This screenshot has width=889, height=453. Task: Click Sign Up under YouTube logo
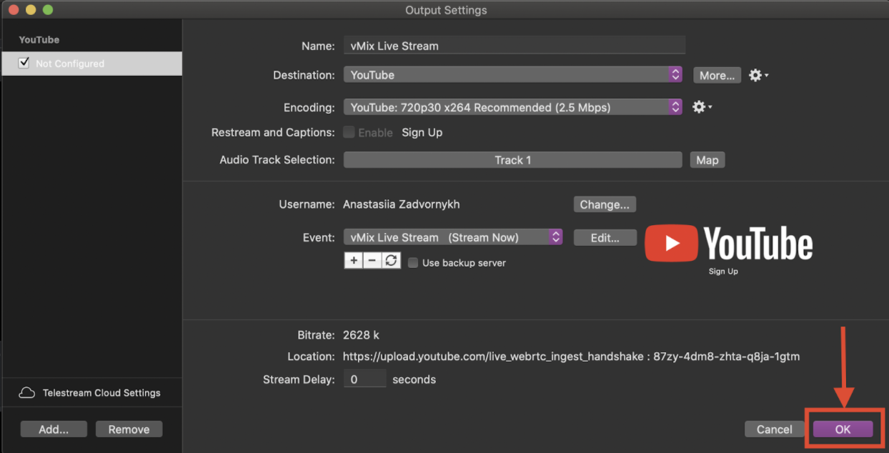723,272
